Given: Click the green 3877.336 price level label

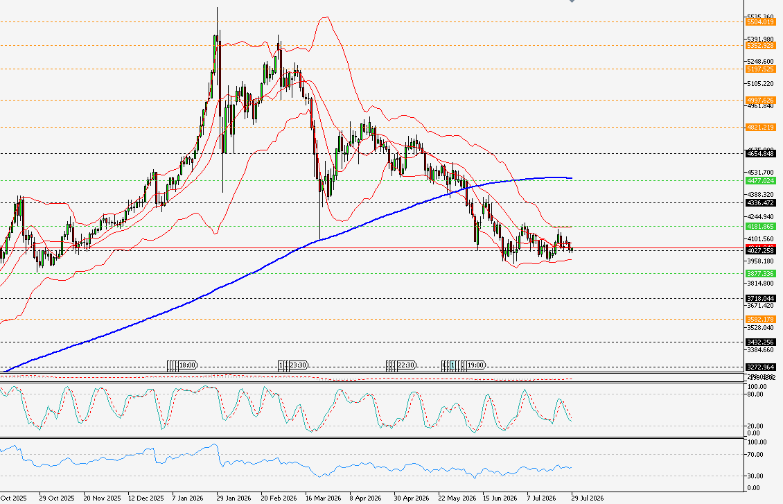Looking at the screenshot, I should [x=760, y=273].
